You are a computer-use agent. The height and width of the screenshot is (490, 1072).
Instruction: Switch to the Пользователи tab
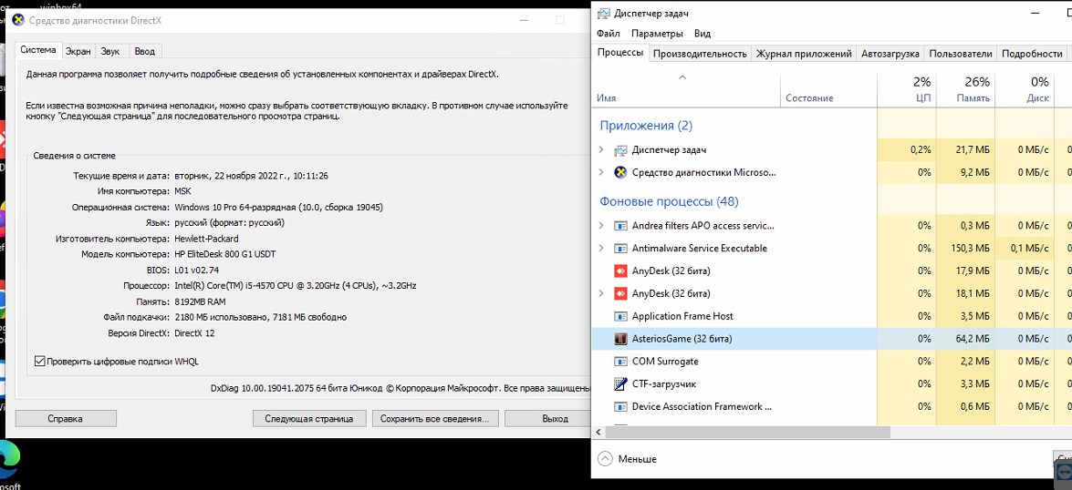click(961, 53)
